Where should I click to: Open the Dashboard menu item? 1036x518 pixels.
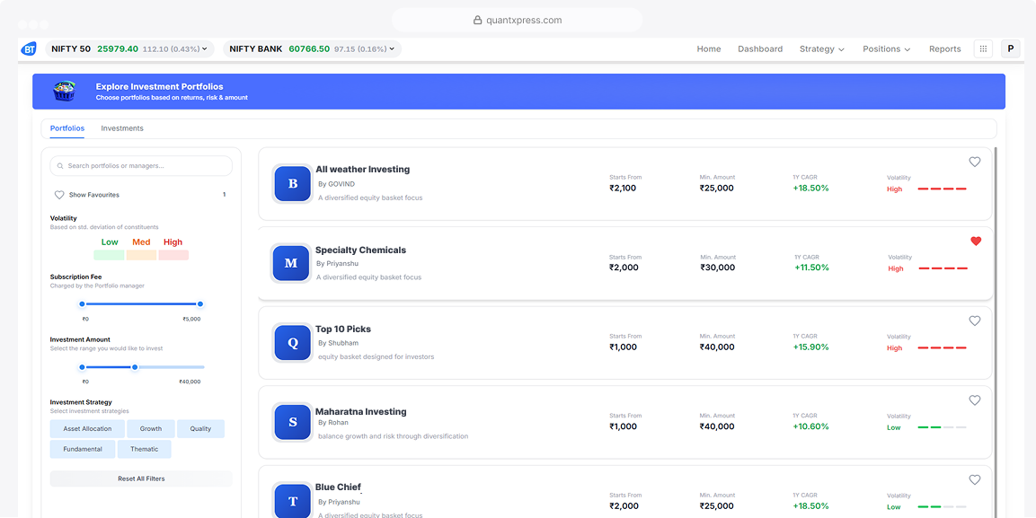[760, 48]
